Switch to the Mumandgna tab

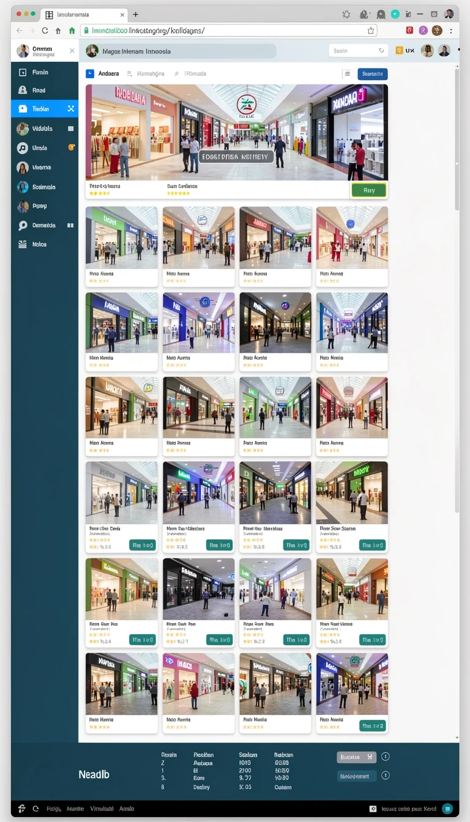pyautogui.click(x=146, y=73)
